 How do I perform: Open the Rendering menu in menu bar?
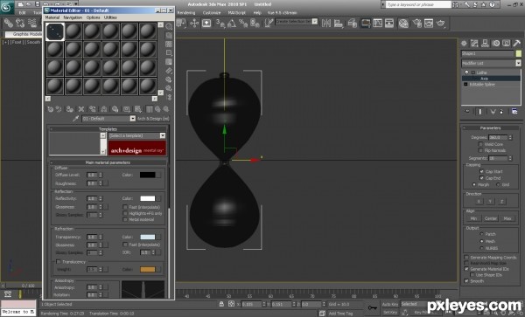click(x=186, y=12)
